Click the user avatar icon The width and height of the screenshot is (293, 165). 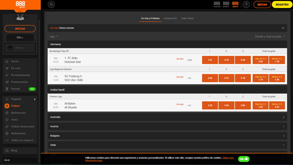tap(20, 17)
